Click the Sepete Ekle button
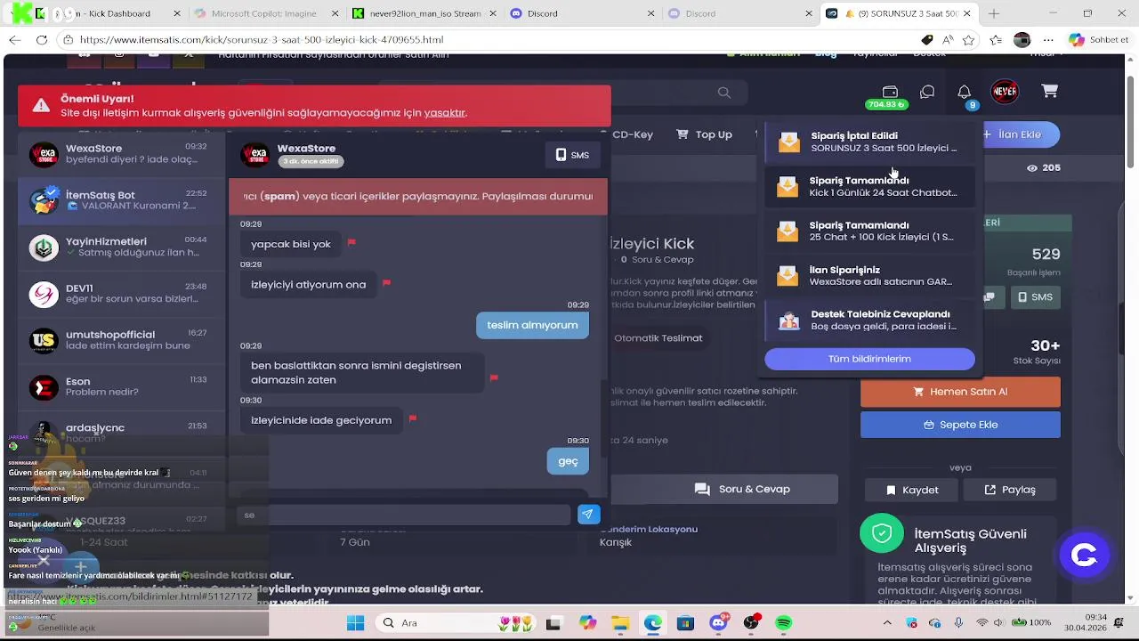 (960, 425)
